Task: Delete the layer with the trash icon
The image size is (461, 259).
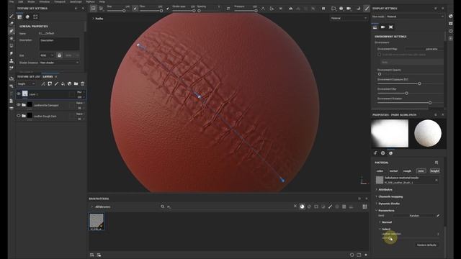Action: click(x=83, y=84)
